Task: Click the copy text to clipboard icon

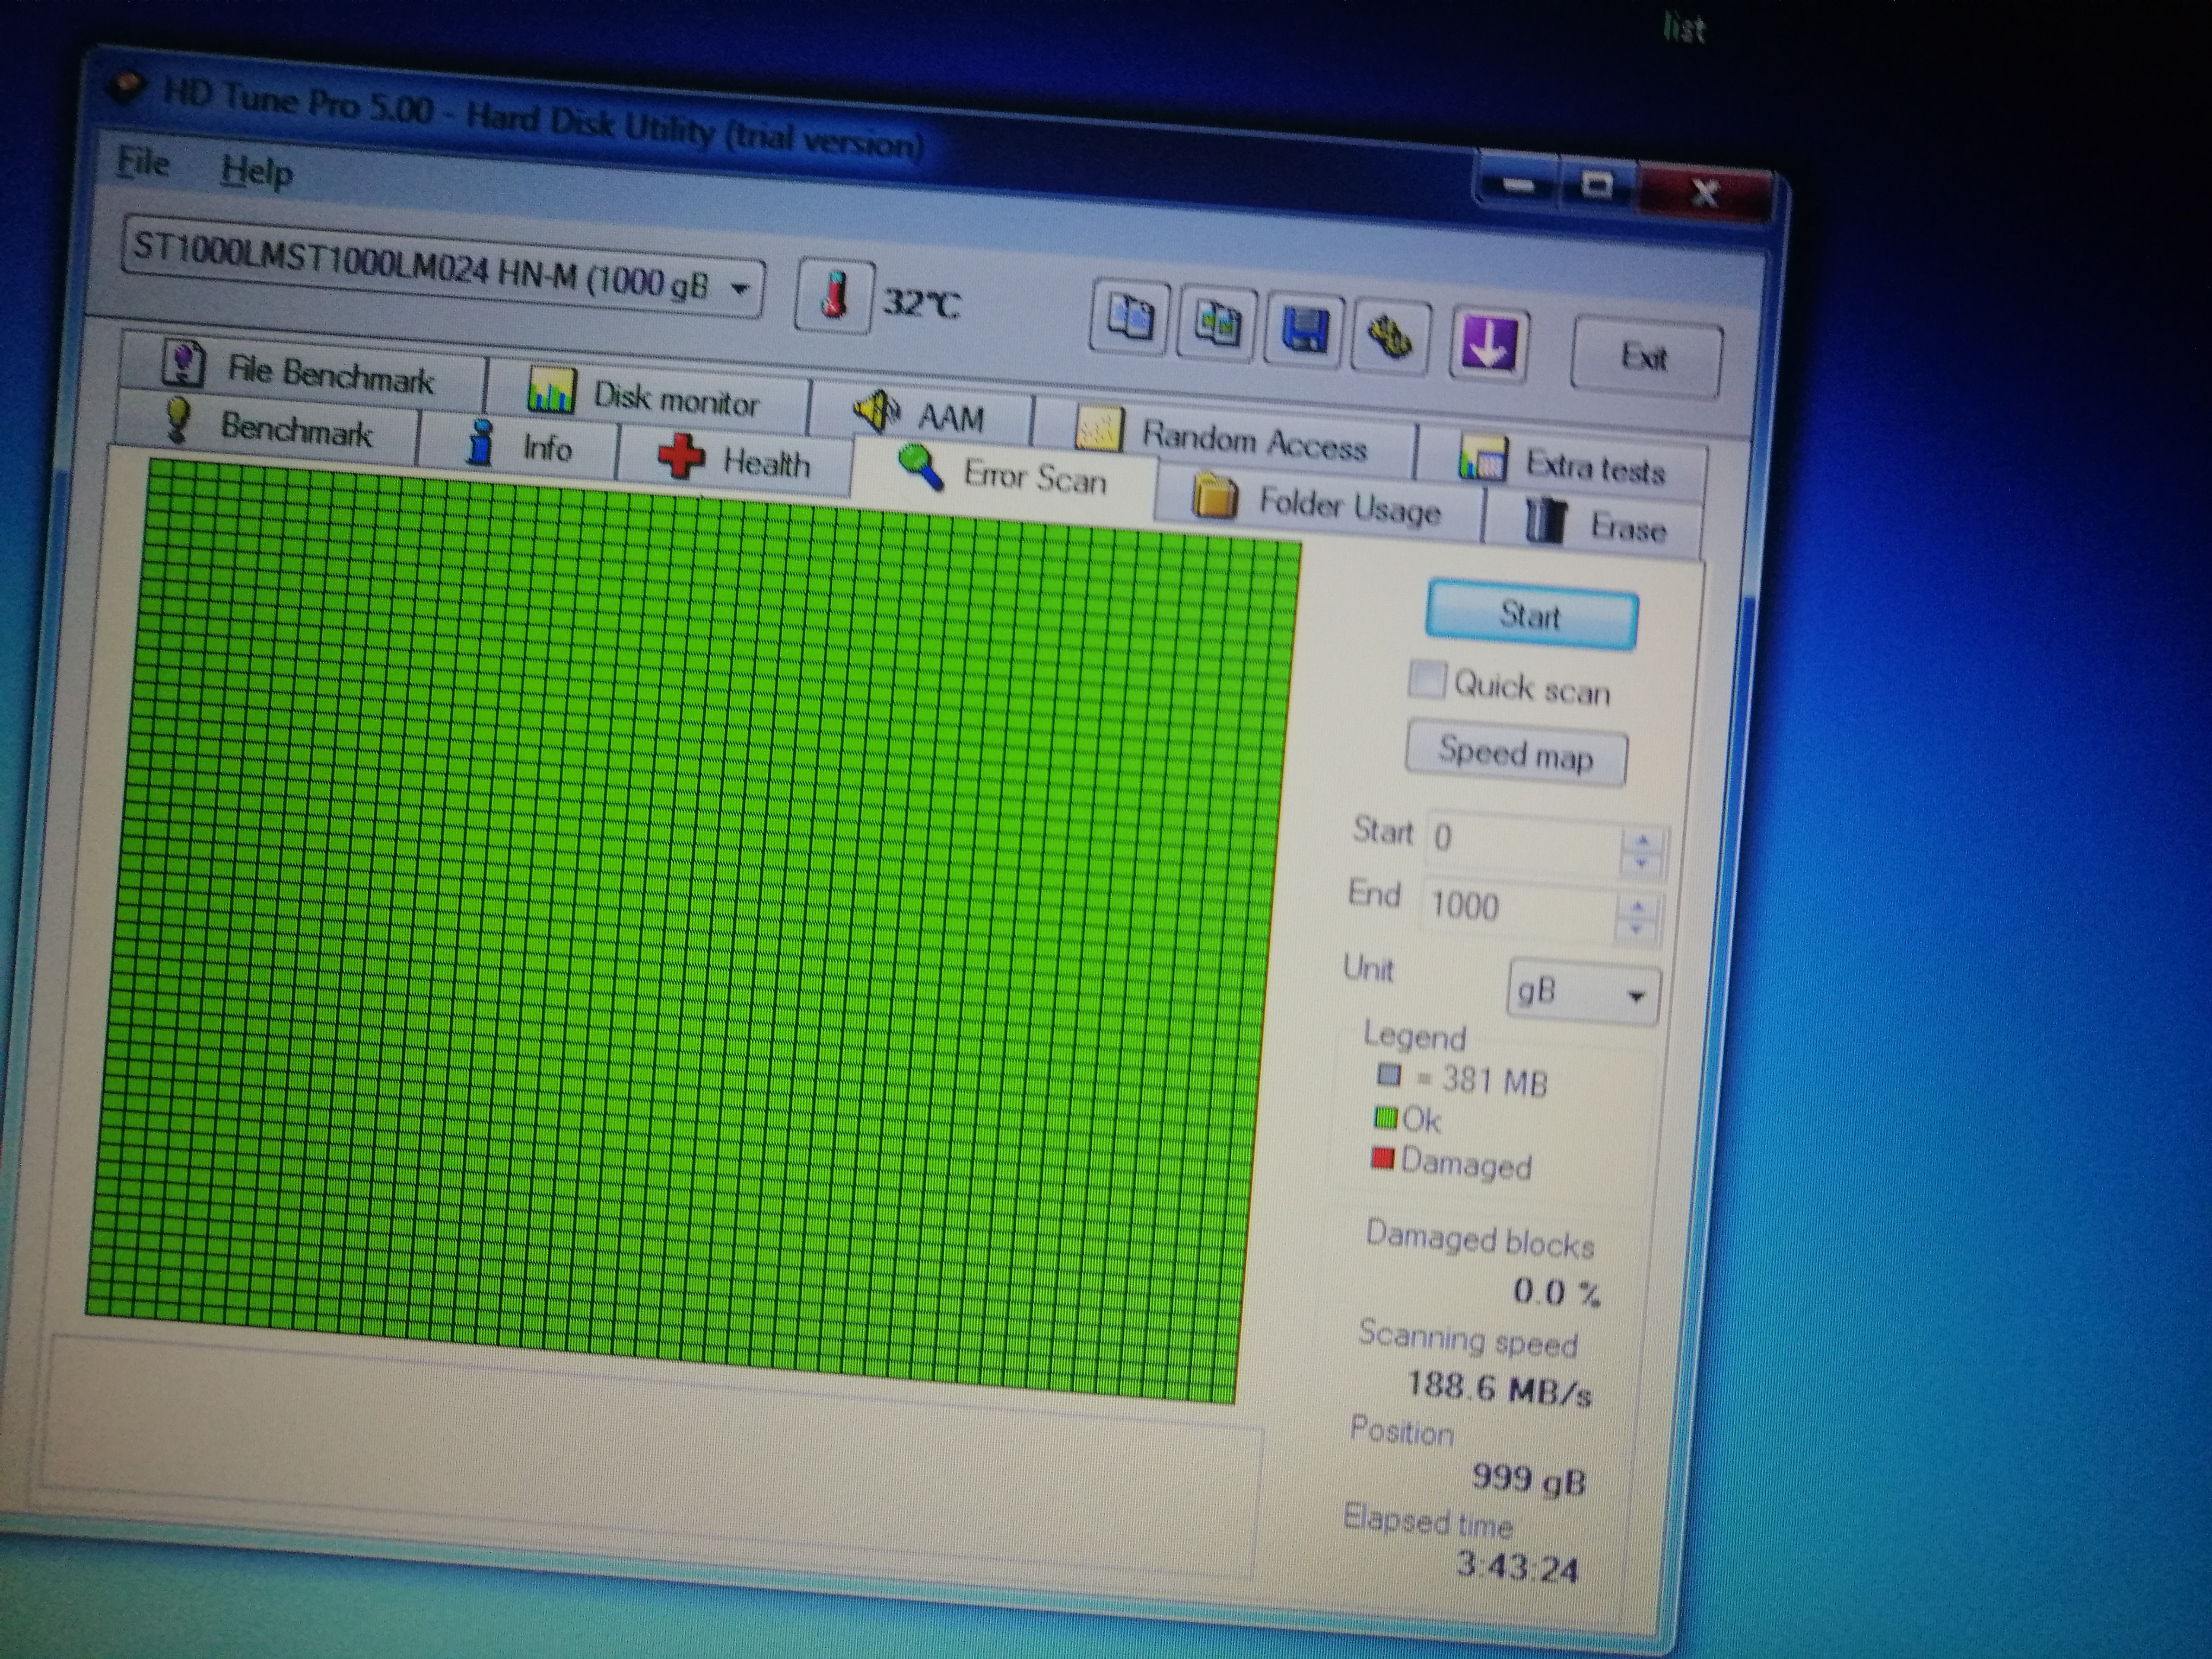Action: point(1130,319)
